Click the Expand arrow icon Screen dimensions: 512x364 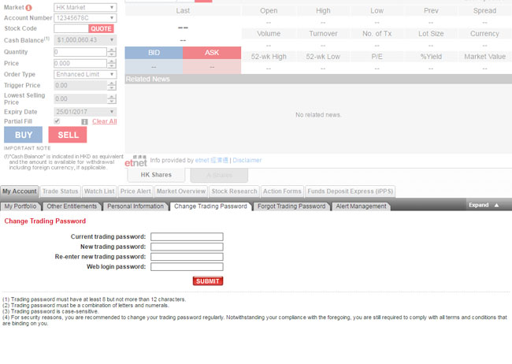[496, 205]
